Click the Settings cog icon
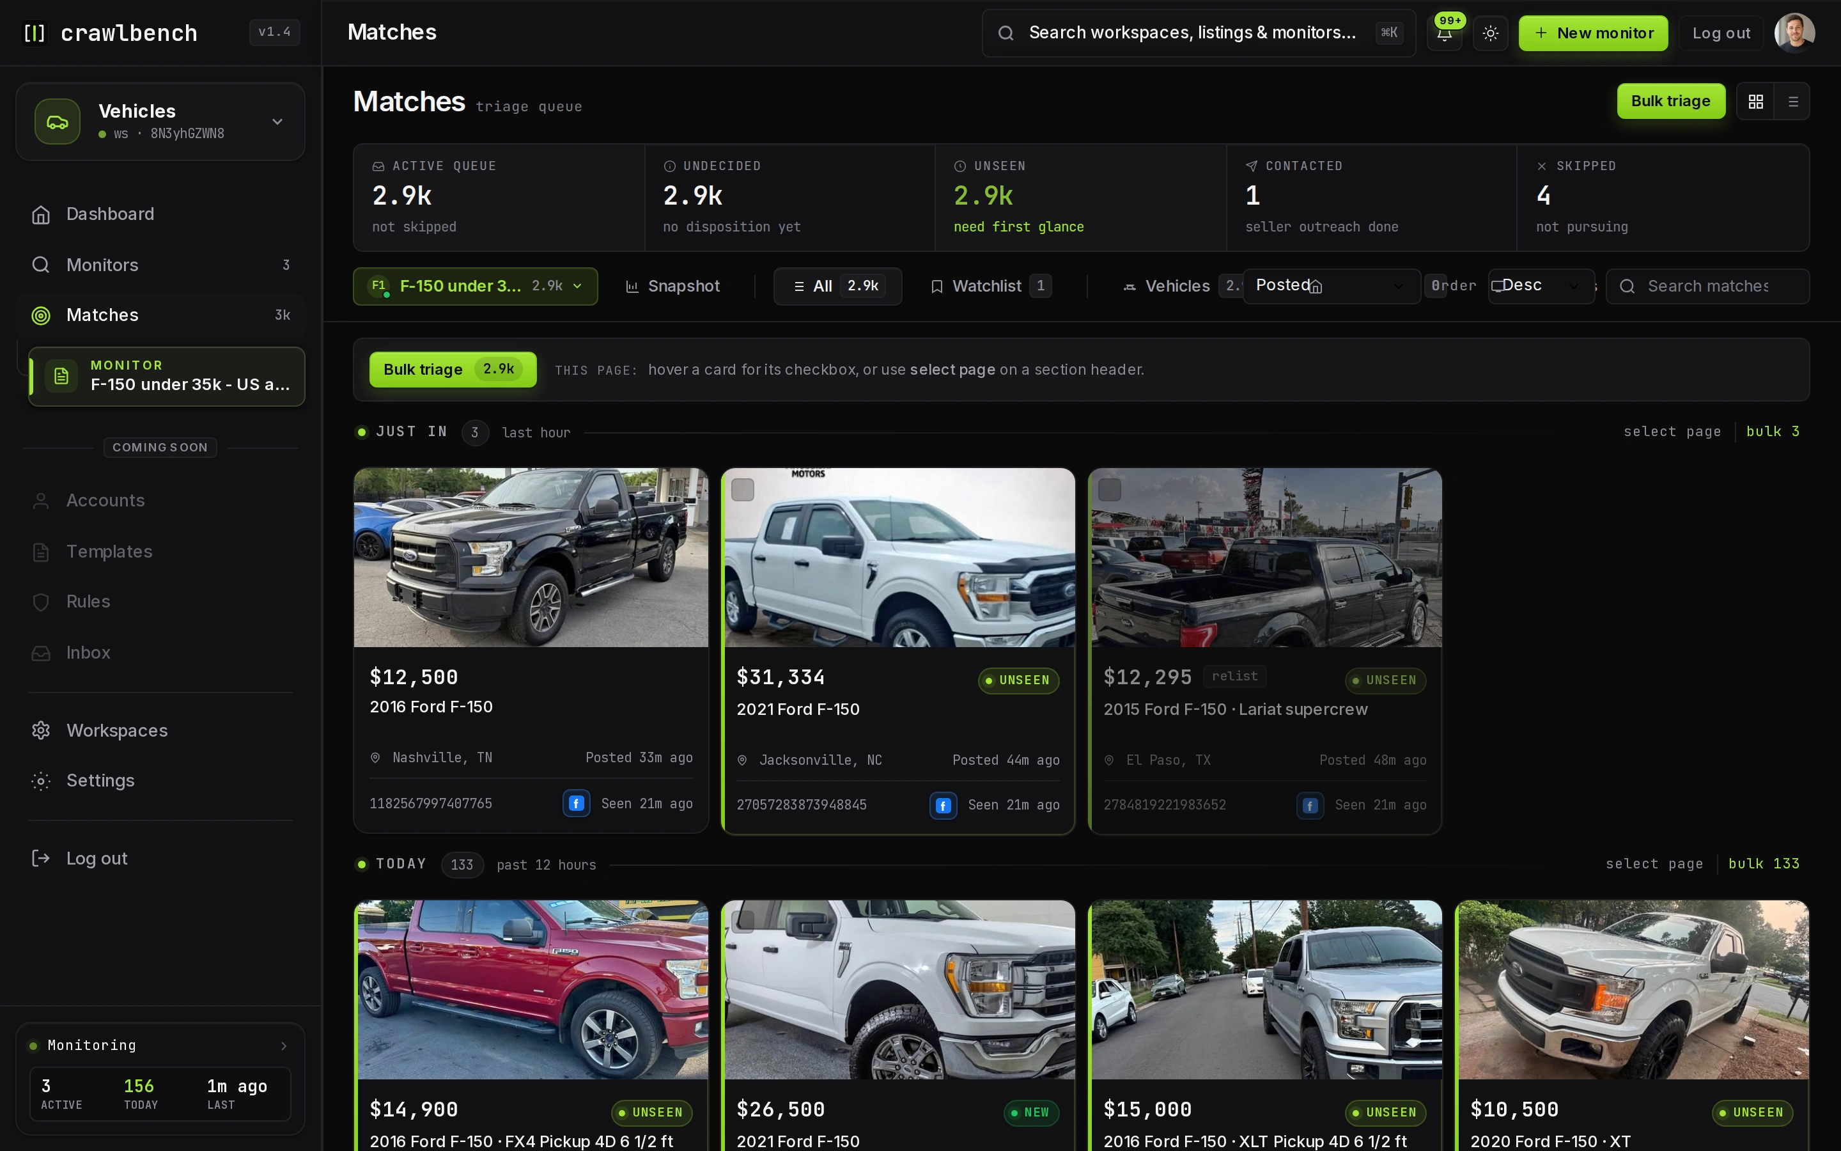The image size is (1841, 1151). click(41, 781)
